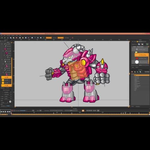Select the white sparkle sprite in the Palette
The height and width of the screenshot is (150, 150).
point(137,49)
